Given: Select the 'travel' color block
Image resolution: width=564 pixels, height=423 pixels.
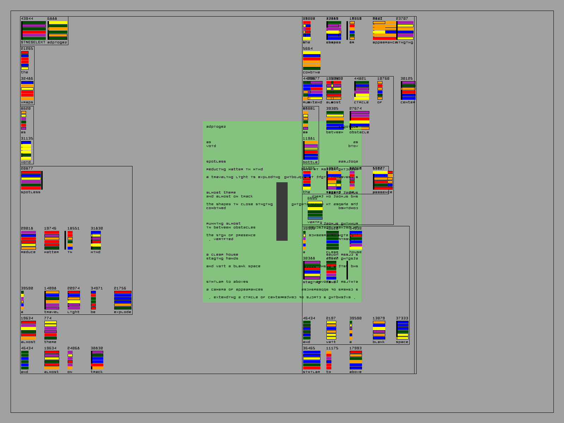Looking at the screenshot, I should (x=52, y=300).
